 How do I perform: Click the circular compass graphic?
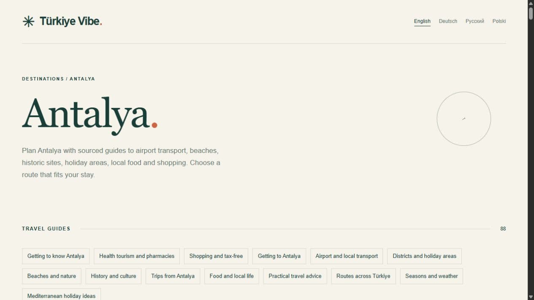[x=464, y=119]
